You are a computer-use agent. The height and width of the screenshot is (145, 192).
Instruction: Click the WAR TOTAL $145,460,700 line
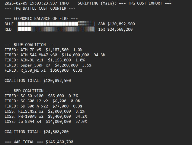(x=41, y=142)
